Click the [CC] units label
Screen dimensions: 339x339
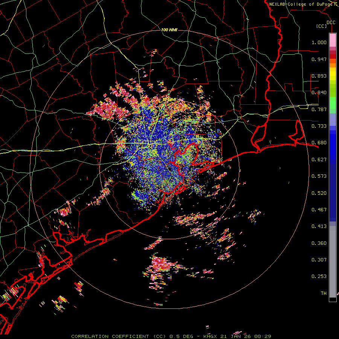[x=322, y=26]
